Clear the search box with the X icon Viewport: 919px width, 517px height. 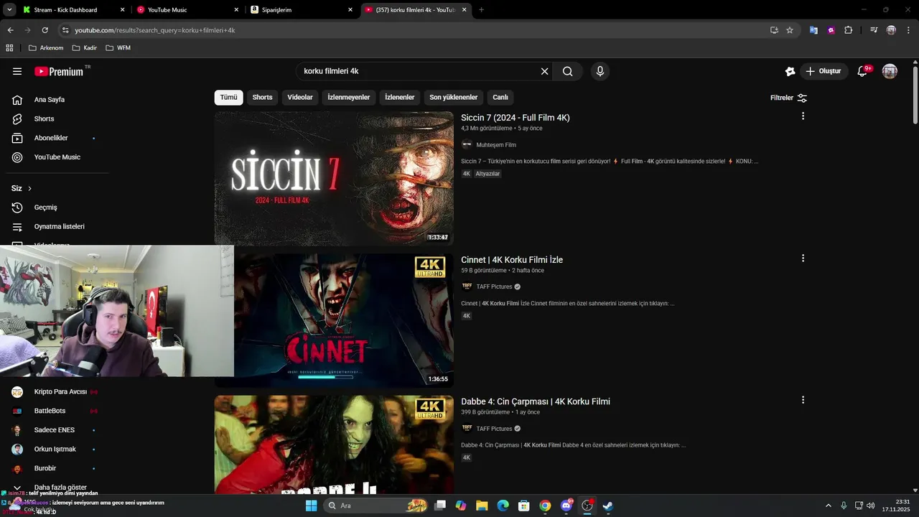(544, 71)
